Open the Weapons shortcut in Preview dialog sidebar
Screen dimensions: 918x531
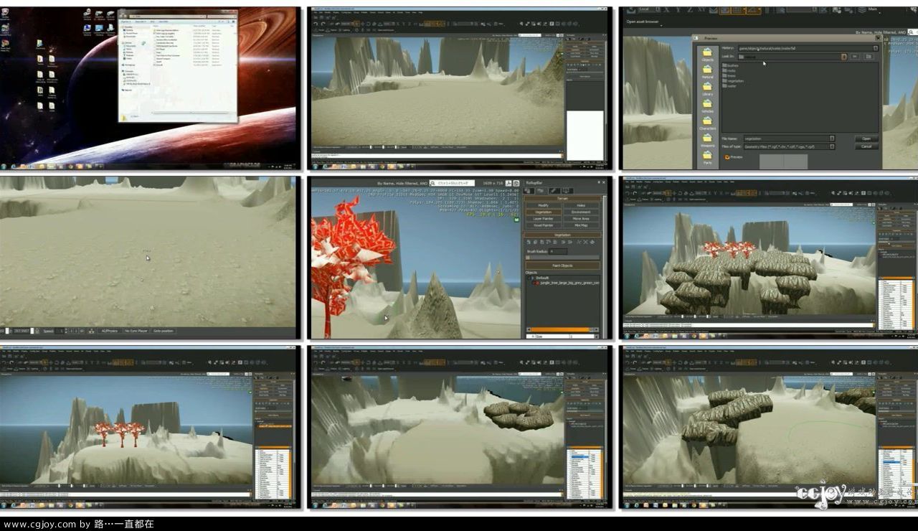707,140
